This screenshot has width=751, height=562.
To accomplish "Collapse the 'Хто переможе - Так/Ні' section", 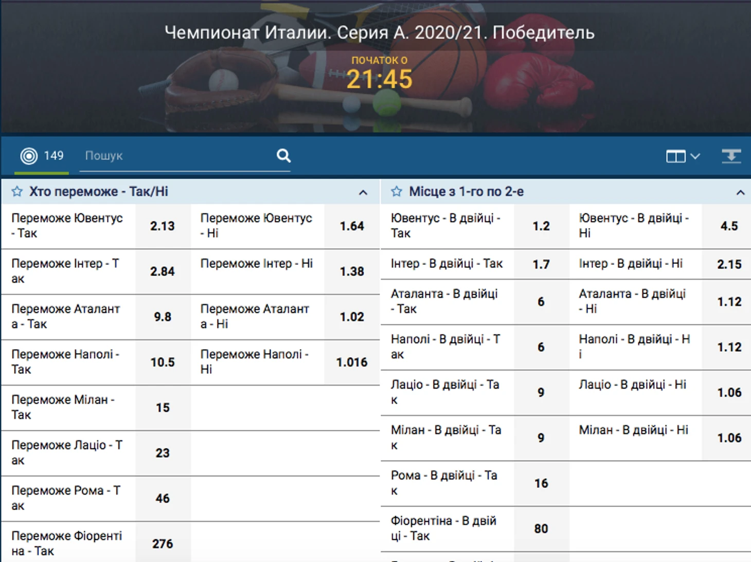I will 363,192.
